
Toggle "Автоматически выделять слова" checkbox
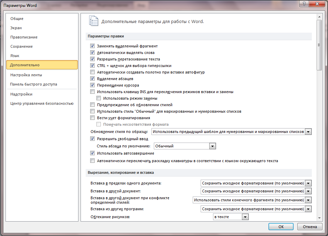point(92,53)
